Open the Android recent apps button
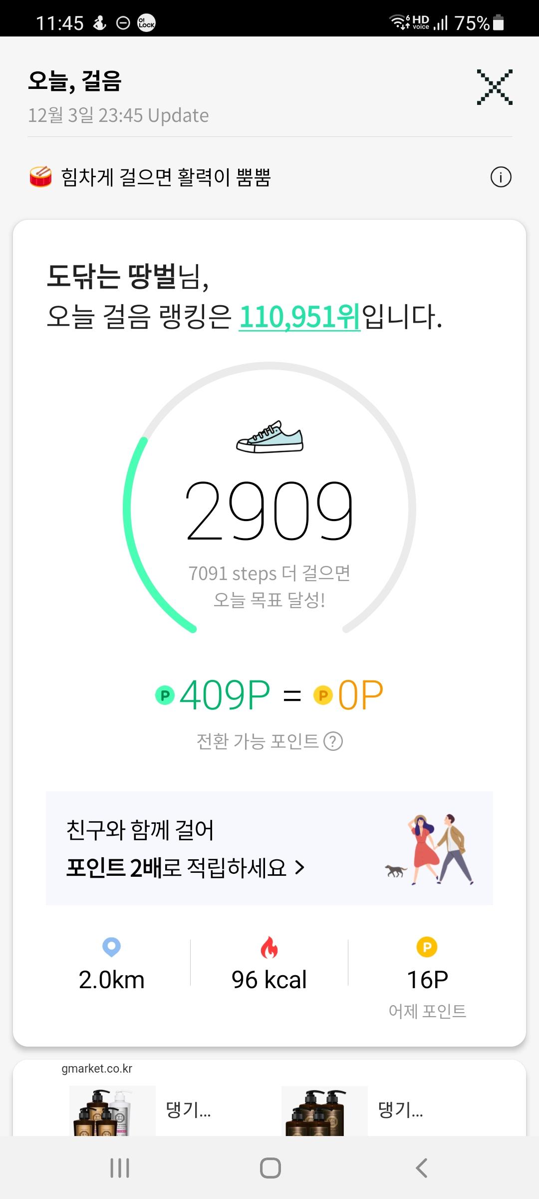Viewport: 539px width, 1199px height. click(x=120, y=1168)
